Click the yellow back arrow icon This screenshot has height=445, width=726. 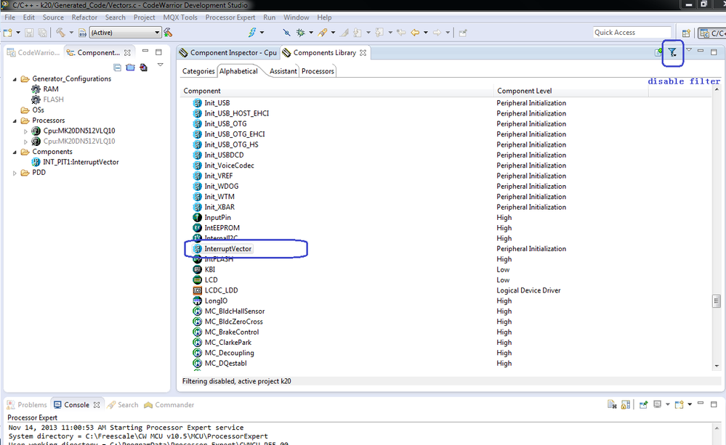415,33
